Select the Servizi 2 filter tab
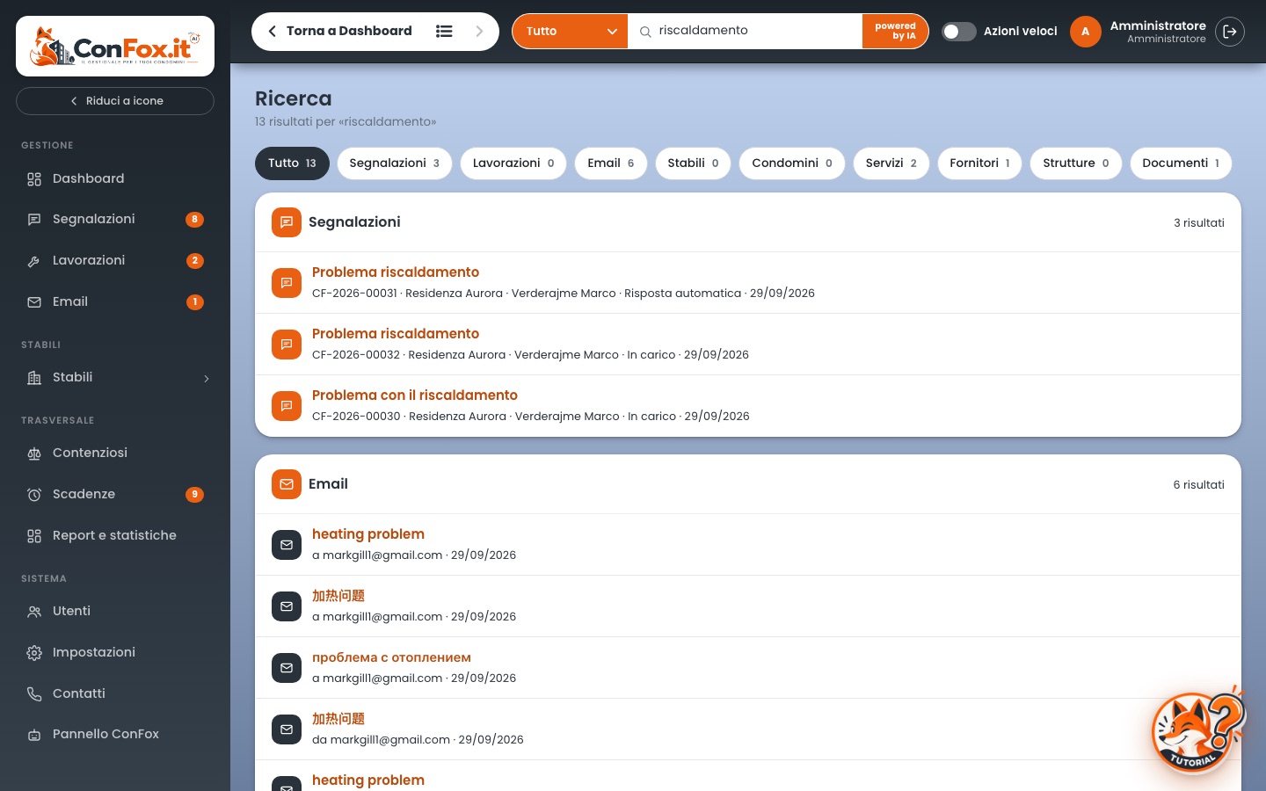Viewport: 1266px width, 791px height. (891, 163)
